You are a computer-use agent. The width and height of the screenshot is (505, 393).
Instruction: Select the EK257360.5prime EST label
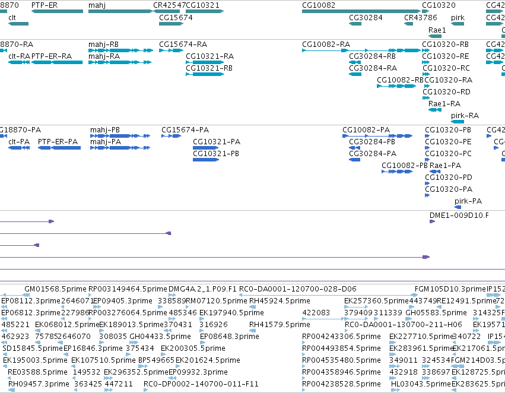coord(376,301)
